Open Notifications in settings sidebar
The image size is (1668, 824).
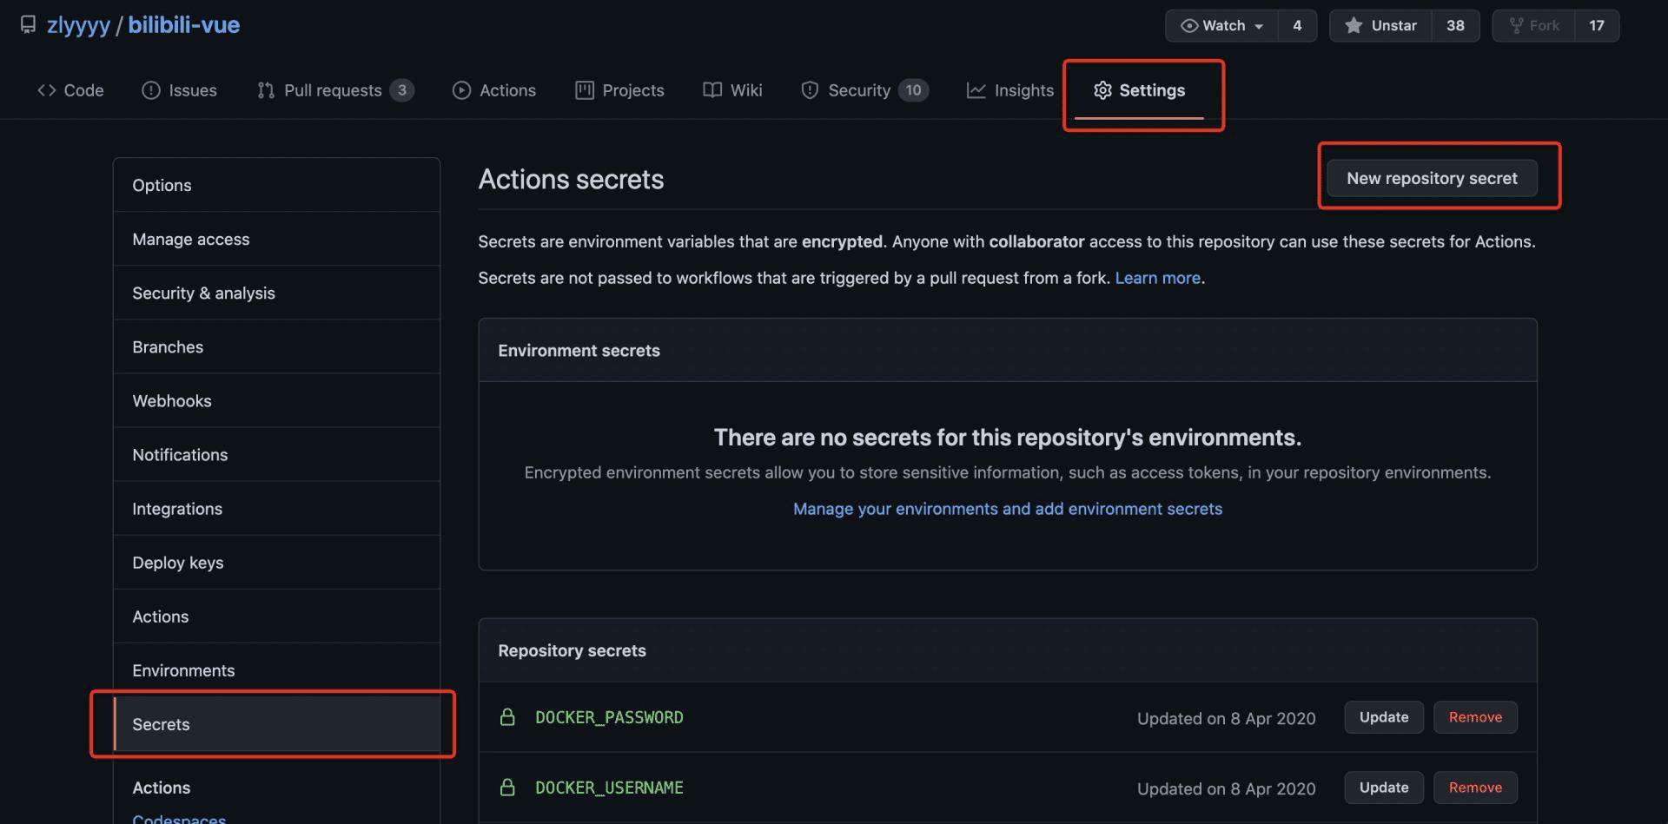(x=276, y=454)
